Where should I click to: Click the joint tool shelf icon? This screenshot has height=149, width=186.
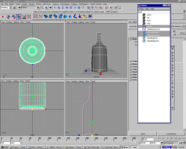pos(75,16)
